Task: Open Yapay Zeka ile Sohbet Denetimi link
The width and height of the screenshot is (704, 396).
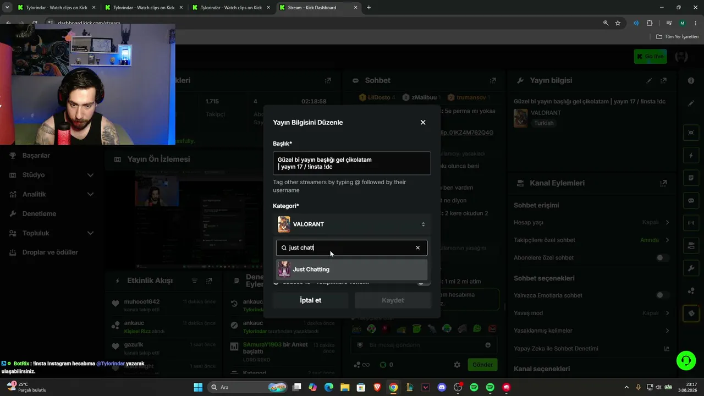Action: (x=592, y=349)
